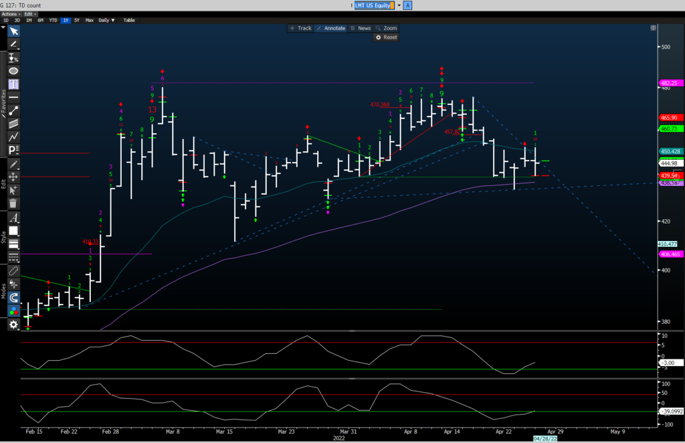Set range to 1D
Viewport: 685px width, 443px height.
point(5,20)
